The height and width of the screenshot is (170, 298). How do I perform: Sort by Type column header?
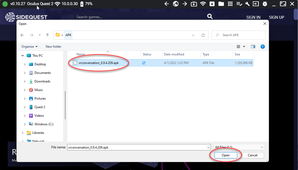(206, 54)
